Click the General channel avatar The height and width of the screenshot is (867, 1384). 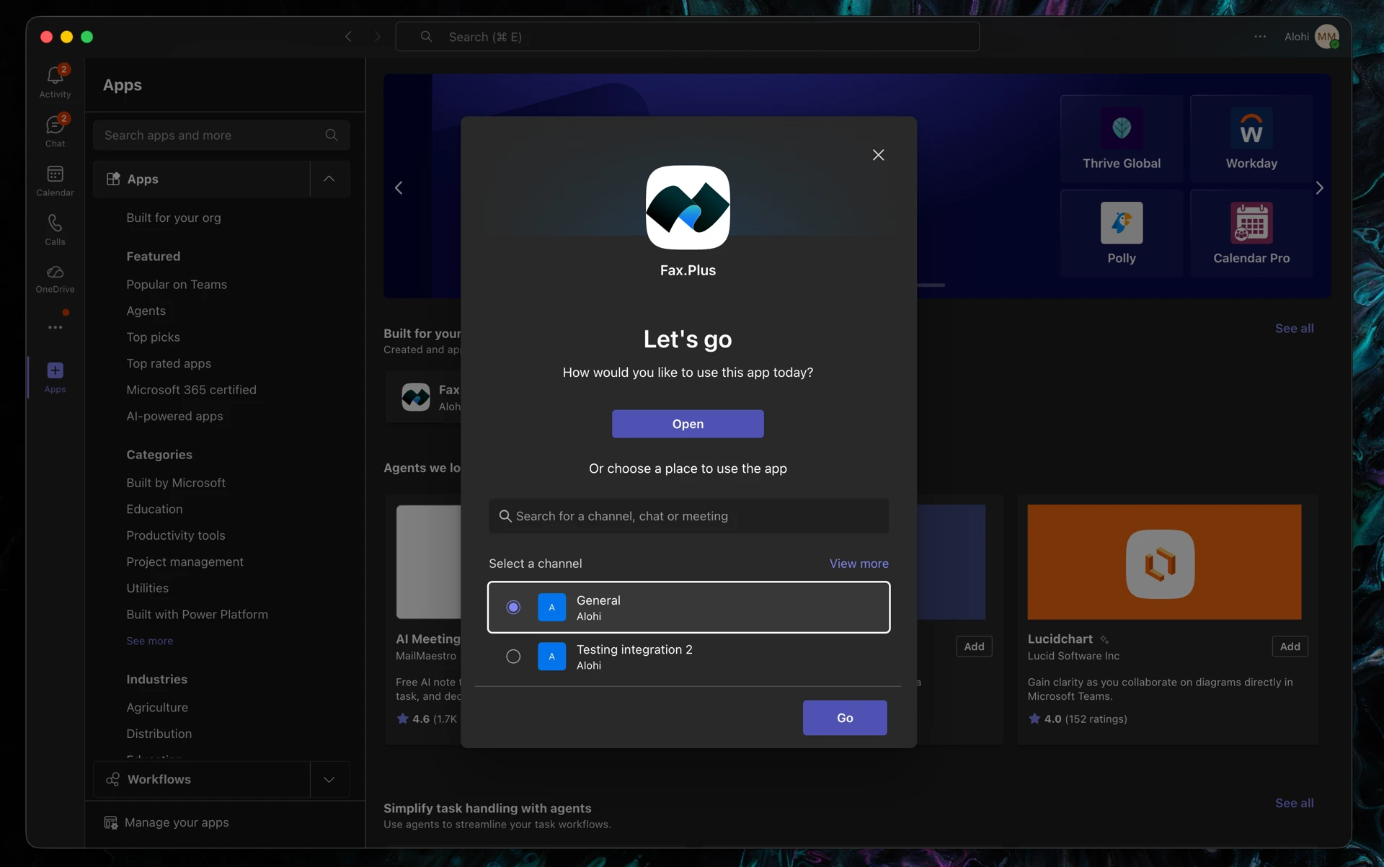point(552,608)
